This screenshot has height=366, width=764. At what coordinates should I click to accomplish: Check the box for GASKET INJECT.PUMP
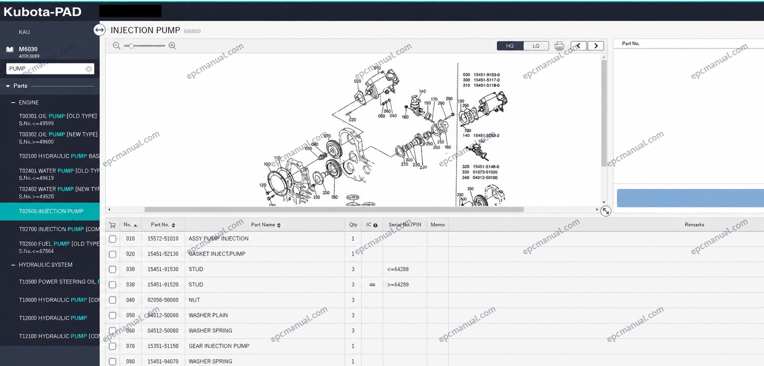pyautogui.click(x=113, y=254)
